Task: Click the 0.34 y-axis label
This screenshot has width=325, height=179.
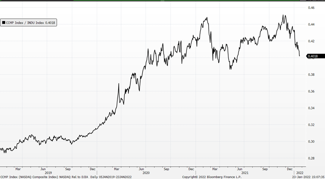Action: pos(311,108)
